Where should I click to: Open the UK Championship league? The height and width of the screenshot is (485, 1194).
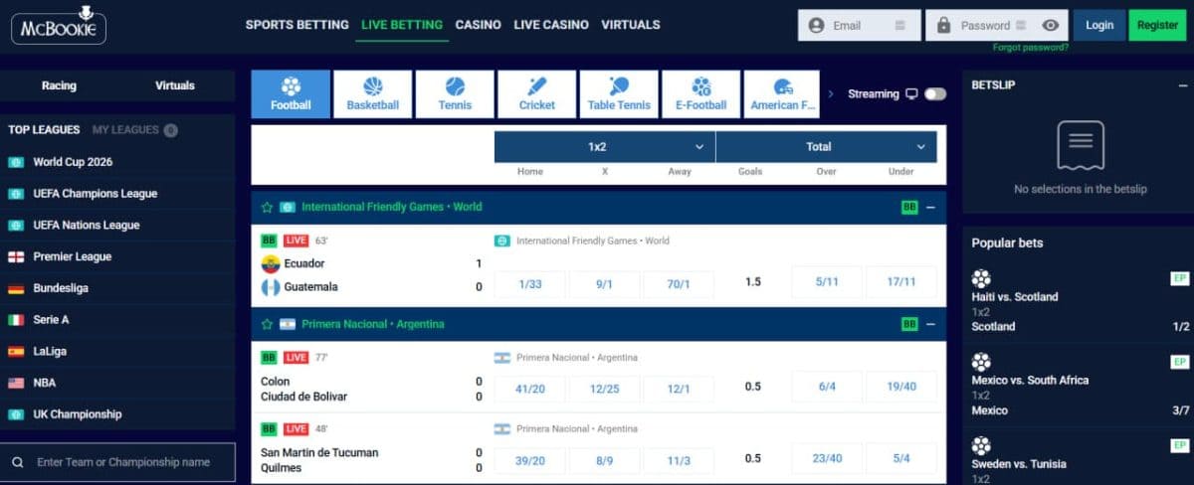(x=78, y=414)
